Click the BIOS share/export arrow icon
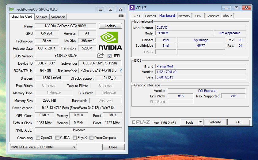This screenshot has width=258, height=160. [101, 56]
